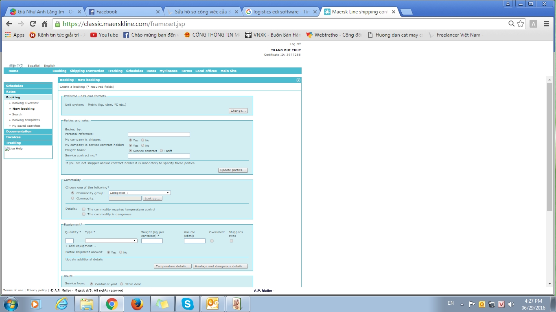The height and width of the screenshot is (312, 556).
Task: Launch Internet Explorer from the taskbar
Action: 61,303
